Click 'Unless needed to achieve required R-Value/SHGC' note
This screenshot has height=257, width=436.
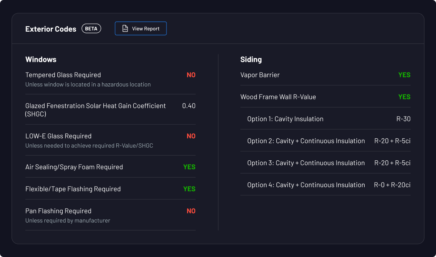[89, 146]
